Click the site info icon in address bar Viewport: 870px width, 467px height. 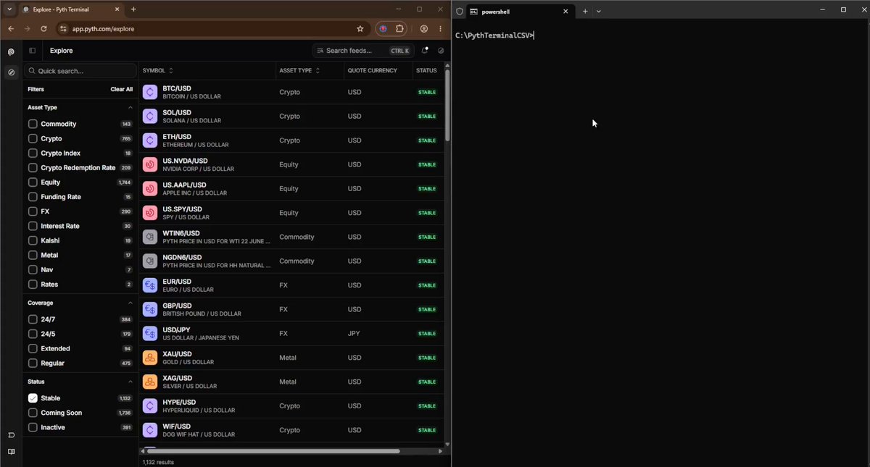pyautogui.click(x=63, y=29)
